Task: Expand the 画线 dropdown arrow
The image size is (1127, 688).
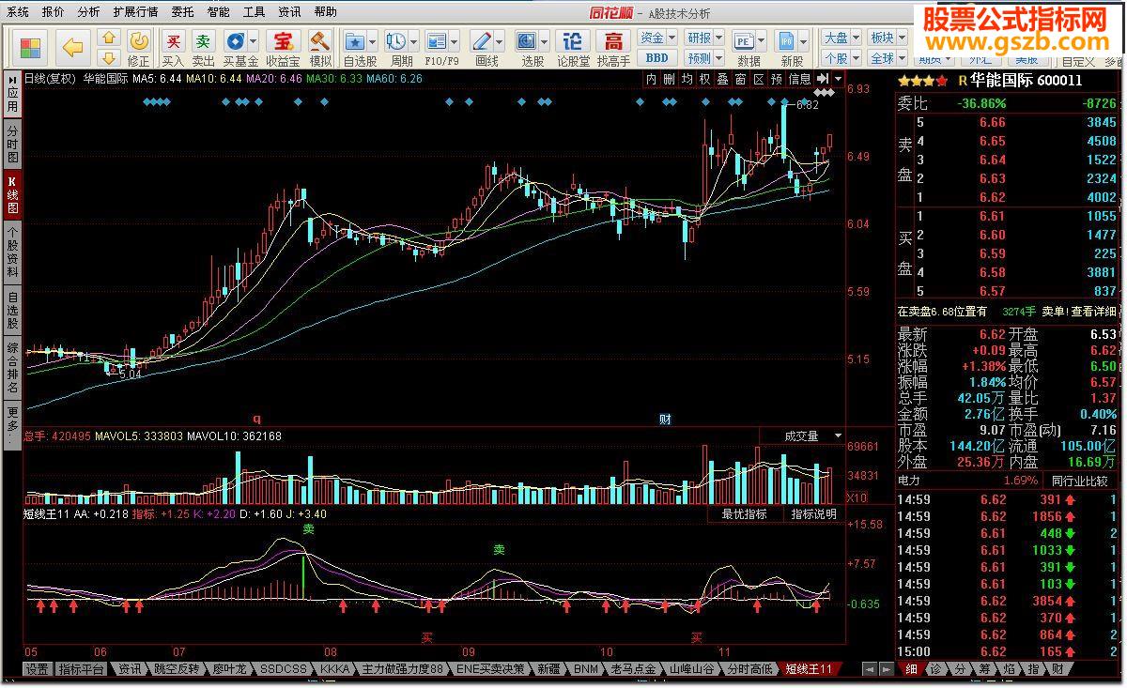Action: 500,42
